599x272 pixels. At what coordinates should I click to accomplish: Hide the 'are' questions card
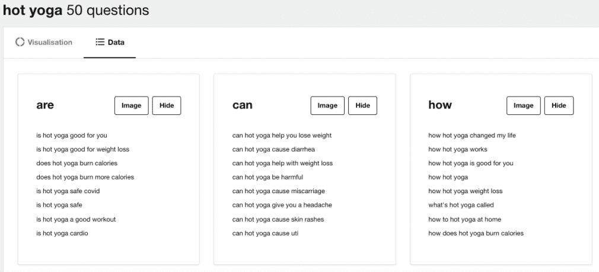(167, 105)
